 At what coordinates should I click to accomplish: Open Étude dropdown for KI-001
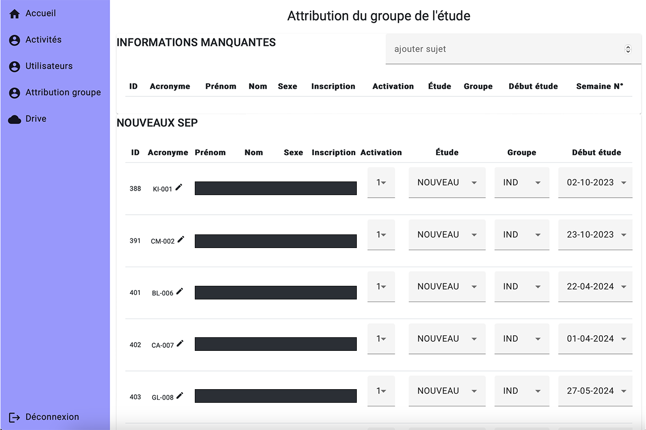click(447, 182)
